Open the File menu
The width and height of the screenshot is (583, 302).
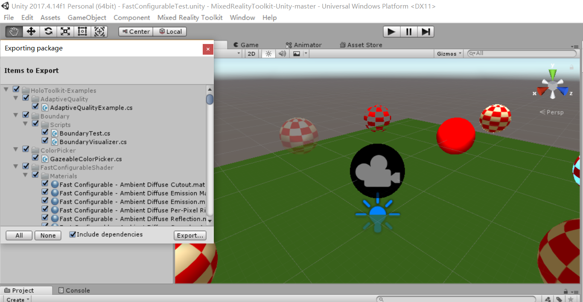(9, 18)
